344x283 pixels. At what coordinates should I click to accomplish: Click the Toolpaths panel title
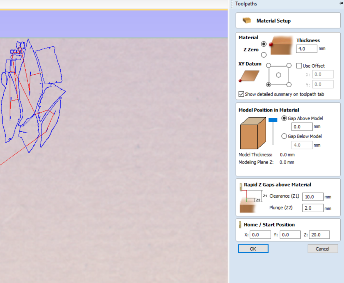(x=246, y=4)
